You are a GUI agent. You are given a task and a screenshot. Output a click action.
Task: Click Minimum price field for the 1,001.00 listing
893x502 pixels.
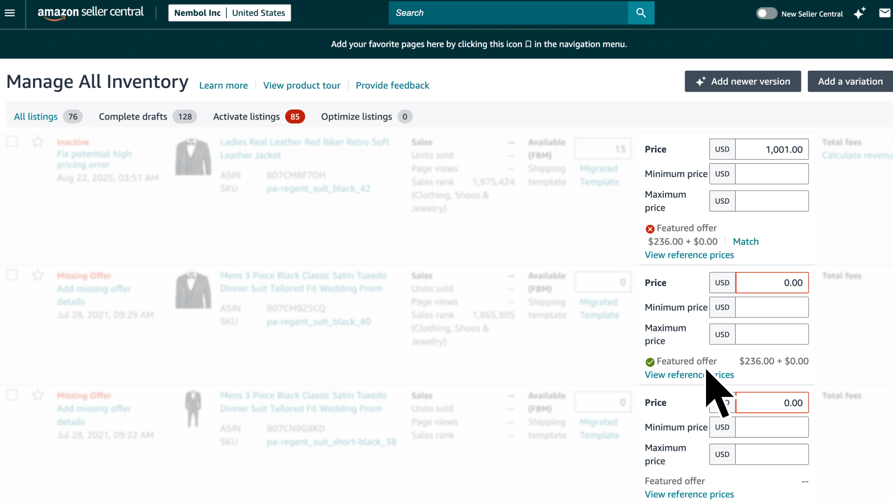tap(772, 174)
